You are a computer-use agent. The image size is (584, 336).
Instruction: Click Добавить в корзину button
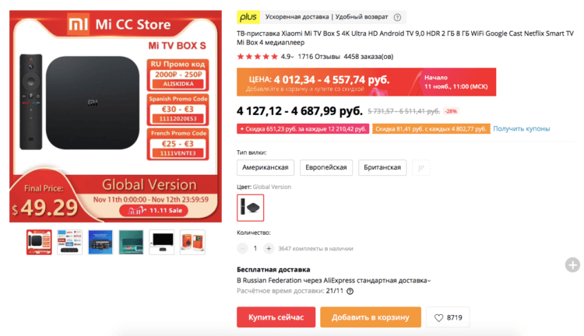click(x=371, y=317)
